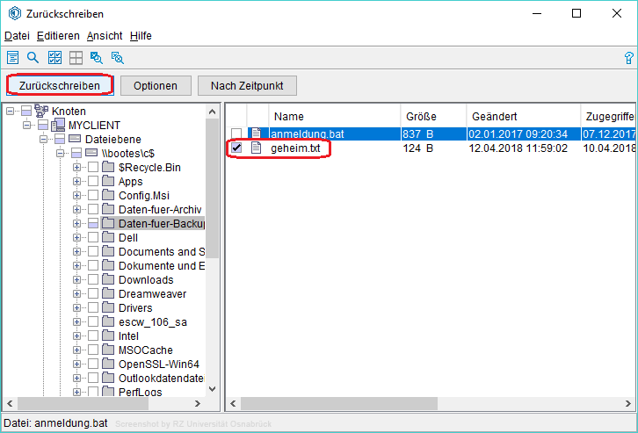Uncheck the geheim.txt checkbox

236,148
